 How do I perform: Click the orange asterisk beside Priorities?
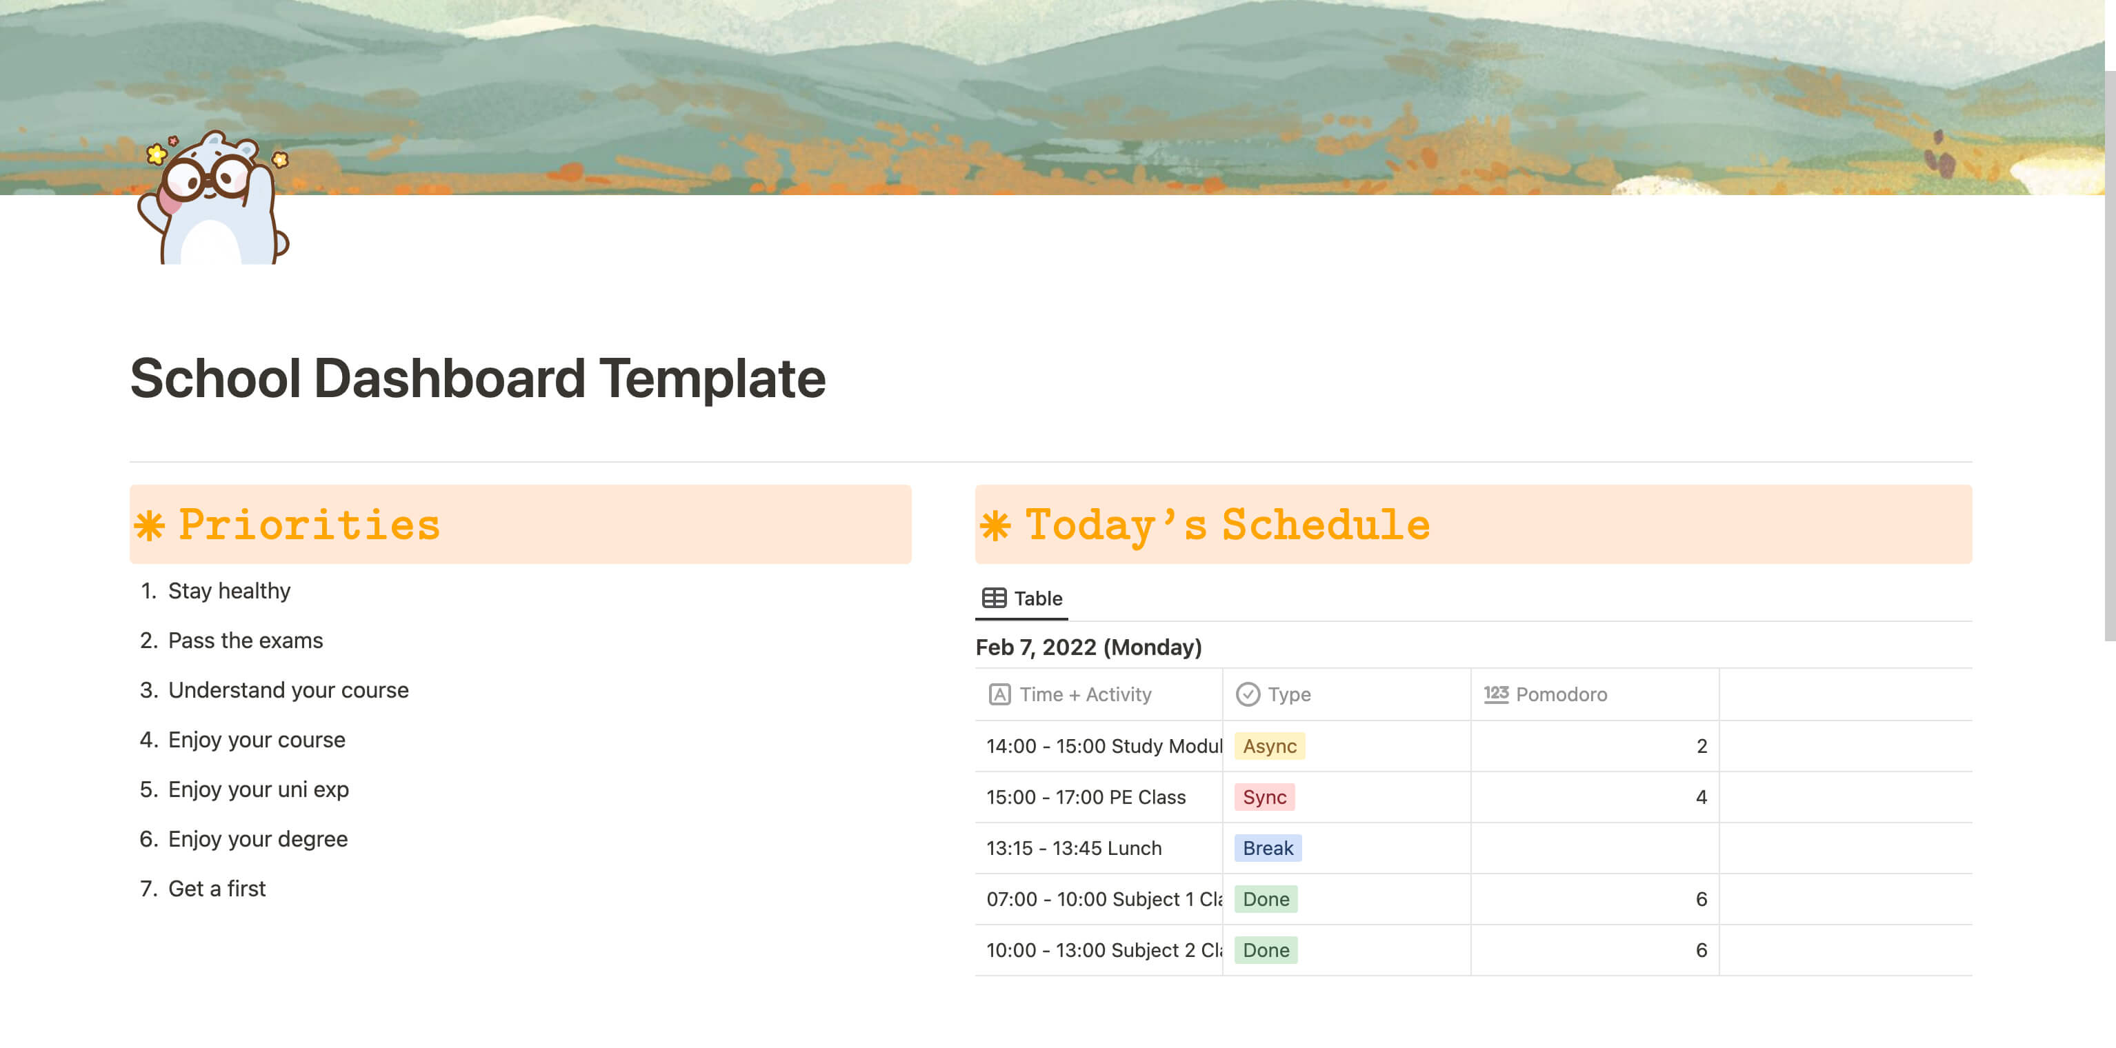[x=150, y=525]
